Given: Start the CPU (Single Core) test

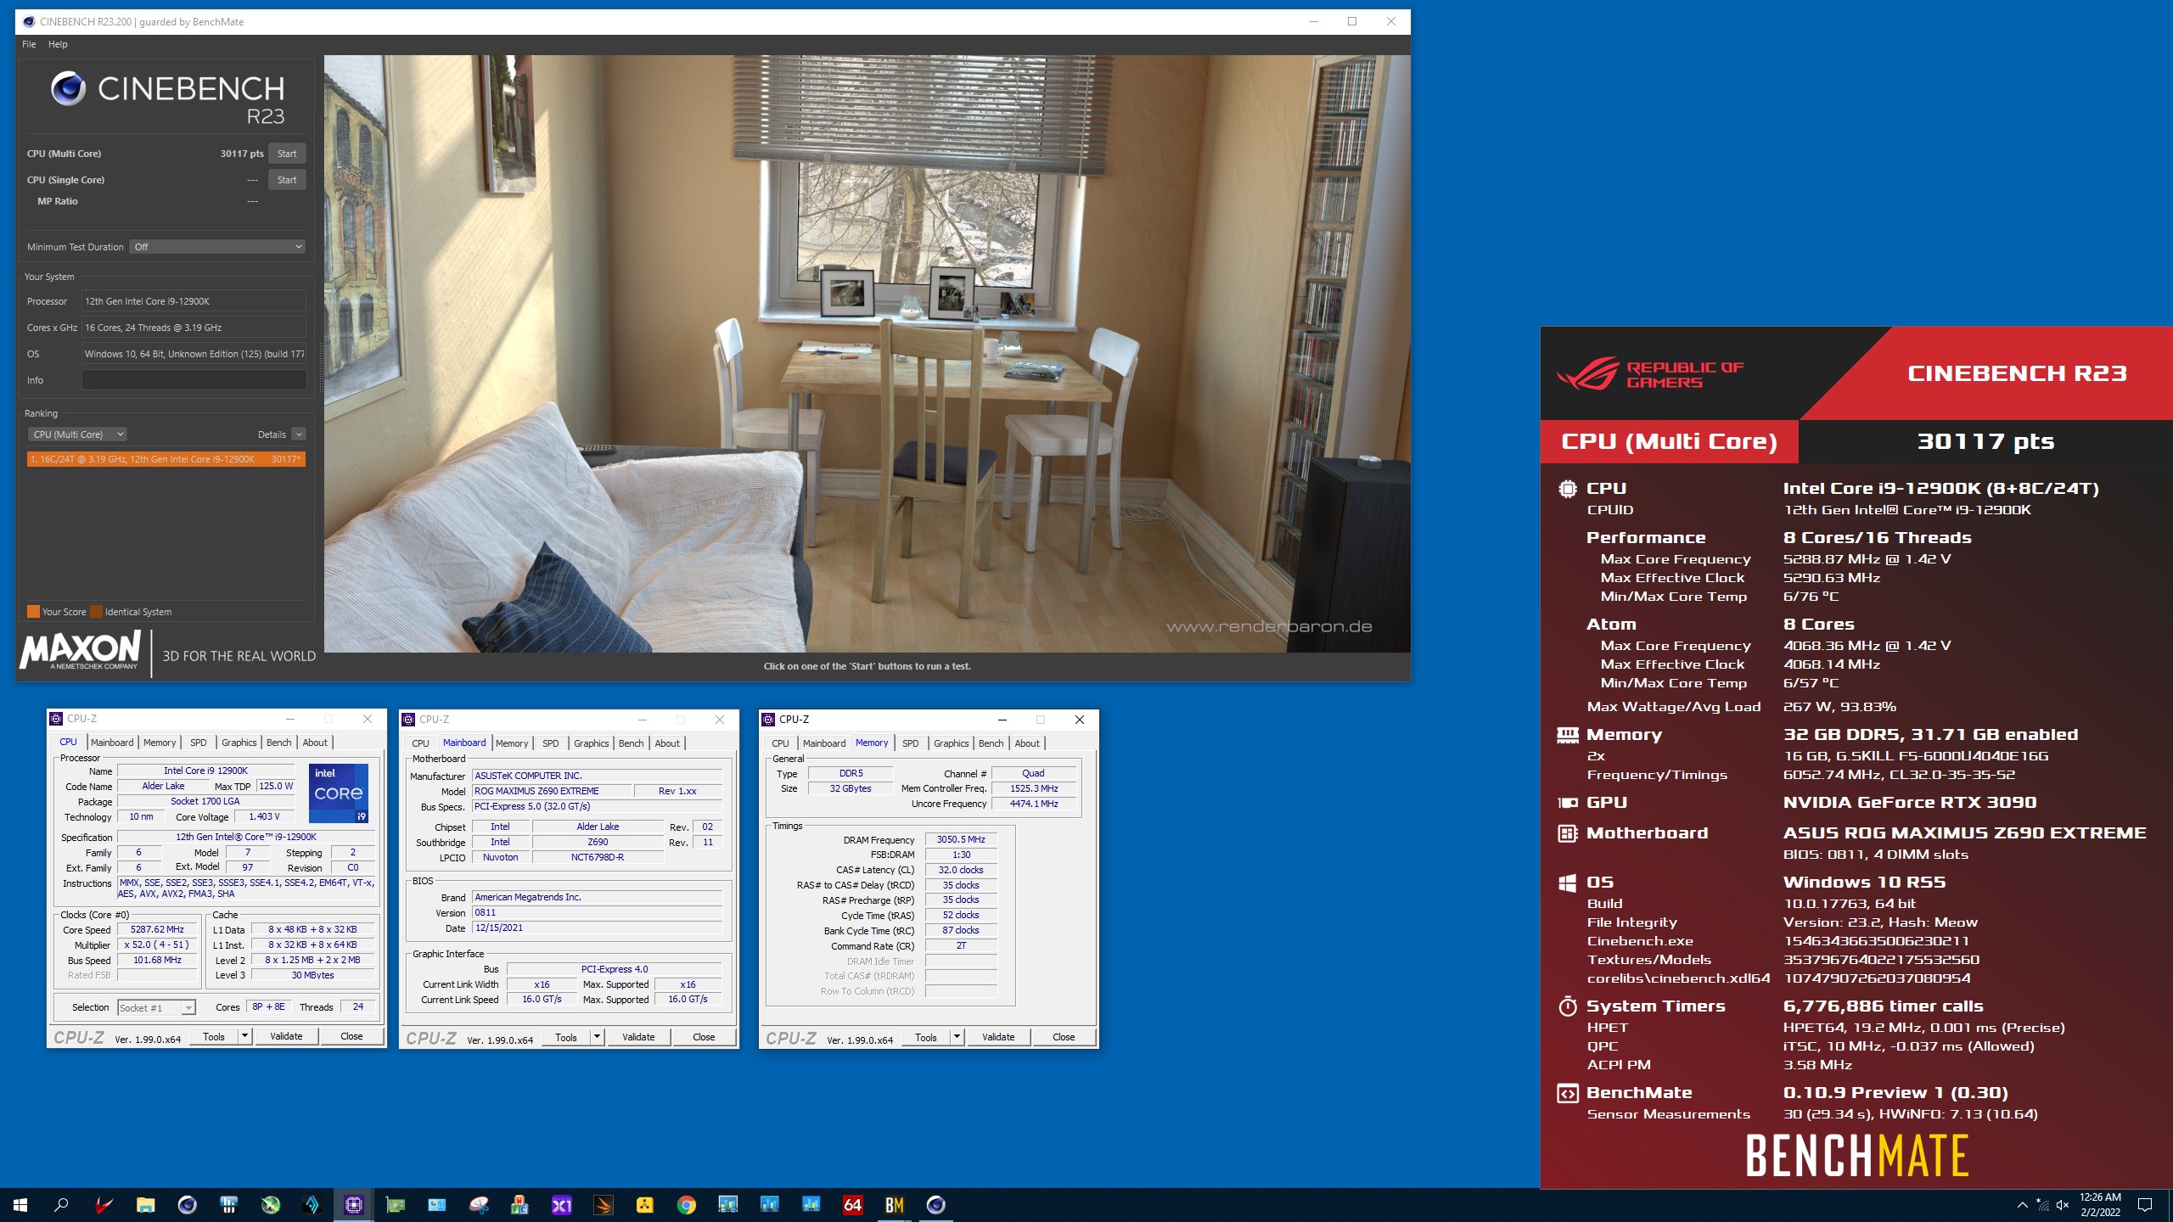Looking at the screenshot, I should click(287, 180).
